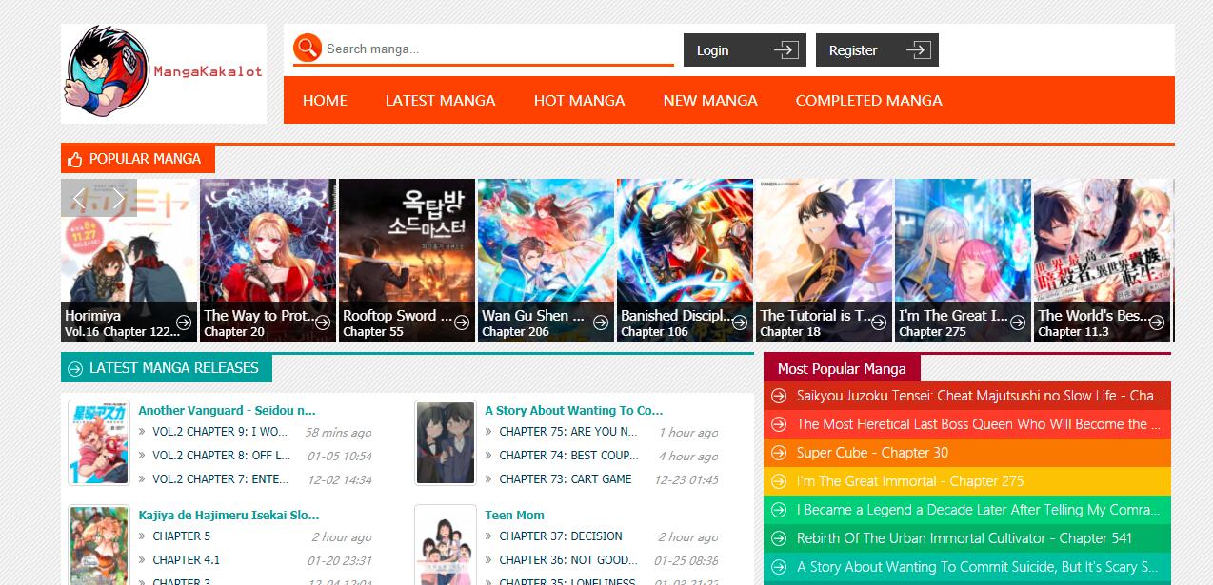This screenshot has height=585, width=1213.
Task: Click the arrow icon inside Login button
Action: 785,50
